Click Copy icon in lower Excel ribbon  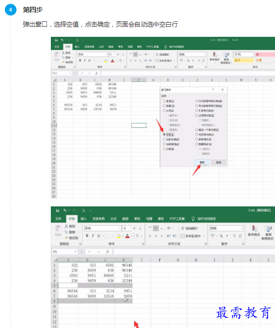click(x=66, y=232)
